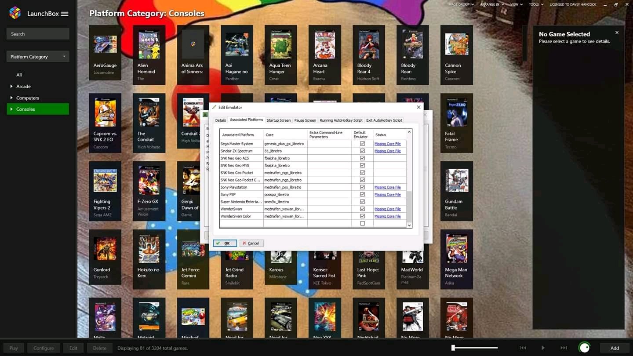Toggle Default Emulator for Sinclair ZX Spectrum
Image resolution: width=633 pixels, height=356 pixels.
362,151
